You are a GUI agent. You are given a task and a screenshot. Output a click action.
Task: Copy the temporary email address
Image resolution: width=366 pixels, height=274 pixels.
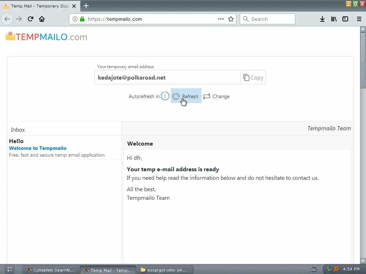click(253, 77)
